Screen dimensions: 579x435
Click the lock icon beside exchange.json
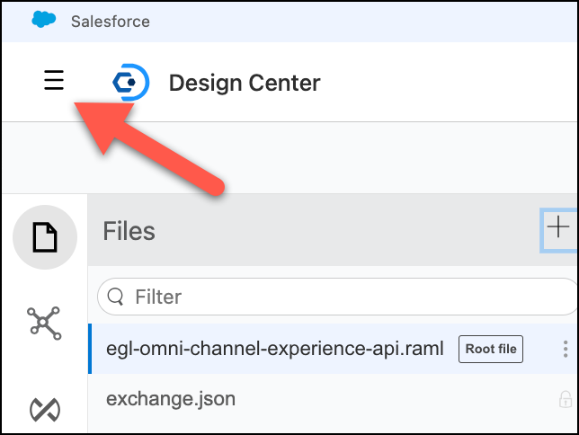click(565, 399)
